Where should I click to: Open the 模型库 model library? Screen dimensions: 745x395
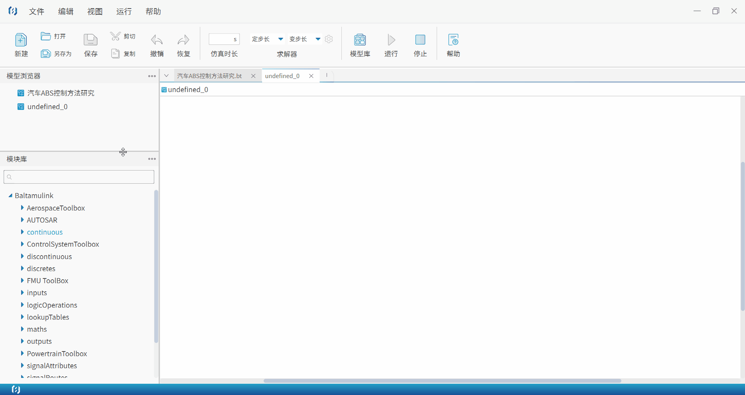(360, 40)
